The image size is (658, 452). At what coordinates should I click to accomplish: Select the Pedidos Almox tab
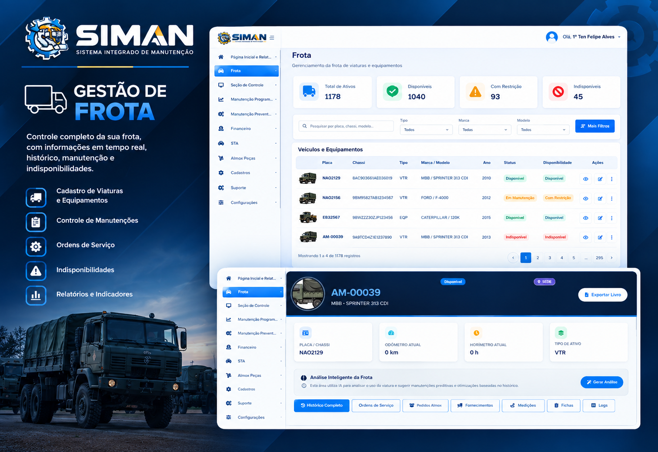click(425, 405)
